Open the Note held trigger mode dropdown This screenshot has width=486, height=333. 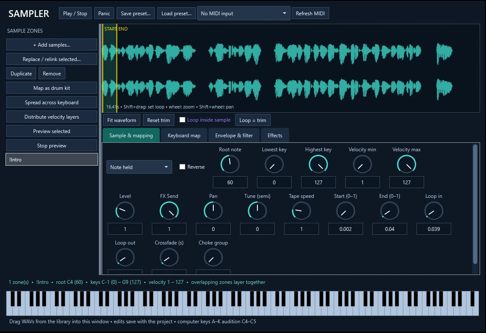coord(139,167)
